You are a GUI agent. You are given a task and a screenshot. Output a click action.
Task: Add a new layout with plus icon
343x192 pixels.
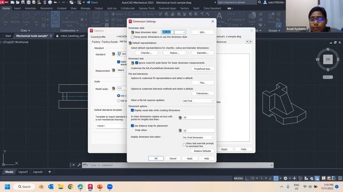point(50,172)
